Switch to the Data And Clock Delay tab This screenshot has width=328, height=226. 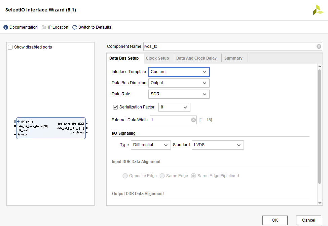click(196, 58)
